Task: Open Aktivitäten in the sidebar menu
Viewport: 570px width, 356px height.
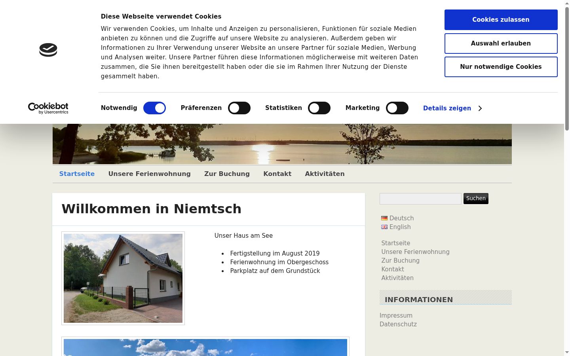Action: [x=397, y=278]
